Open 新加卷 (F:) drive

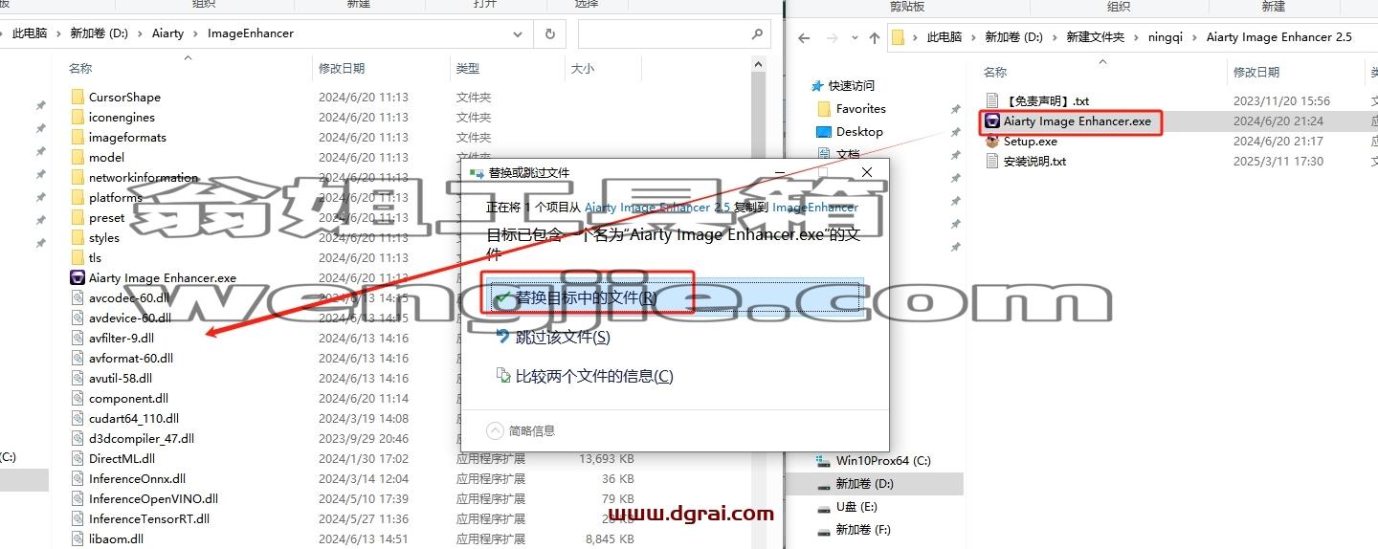tap(863, 529)
